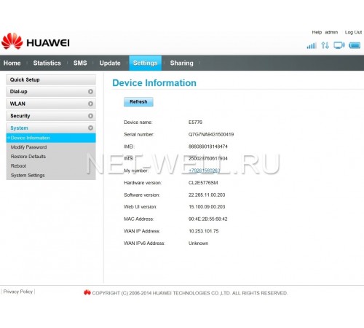Click the Dial-up menu label
This screenshot has height=328, width=364.
pos(18,92)
